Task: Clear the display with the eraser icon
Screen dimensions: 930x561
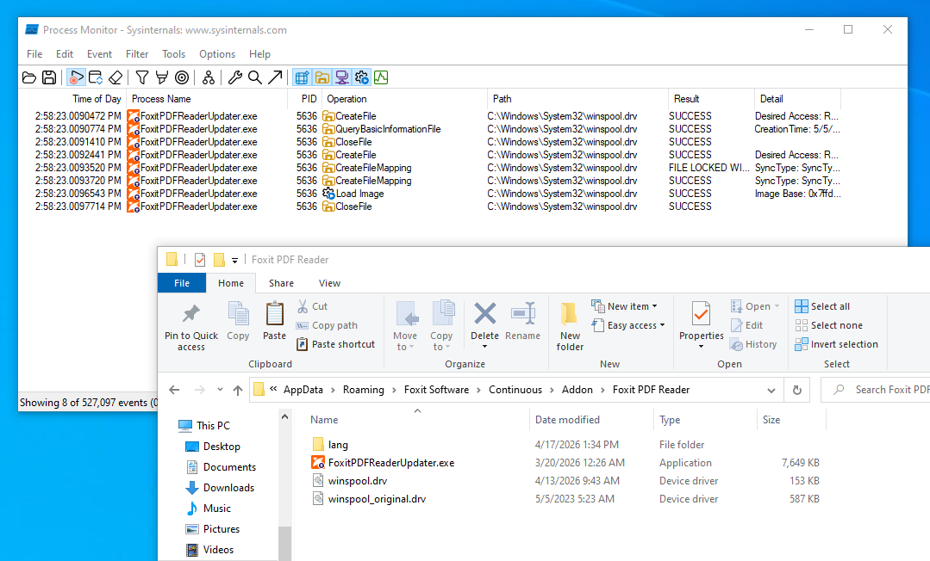Action: pos(115,77)
